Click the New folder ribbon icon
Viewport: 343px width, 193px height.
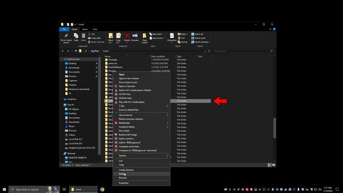pyautogui.click(x=145, y=38)
